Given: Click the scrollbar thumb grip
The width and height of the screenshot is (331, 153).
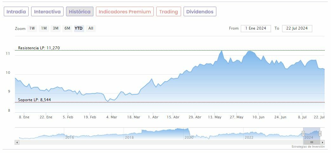Looking at the screenshot, I should (x=312, y=142).
